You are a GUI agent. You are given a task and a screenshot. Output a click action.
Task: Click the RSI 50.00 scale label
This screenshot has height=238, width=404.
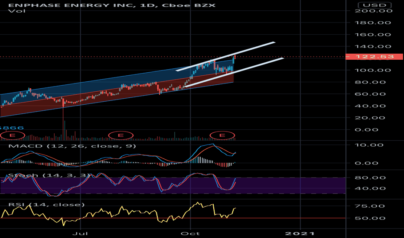370,218
